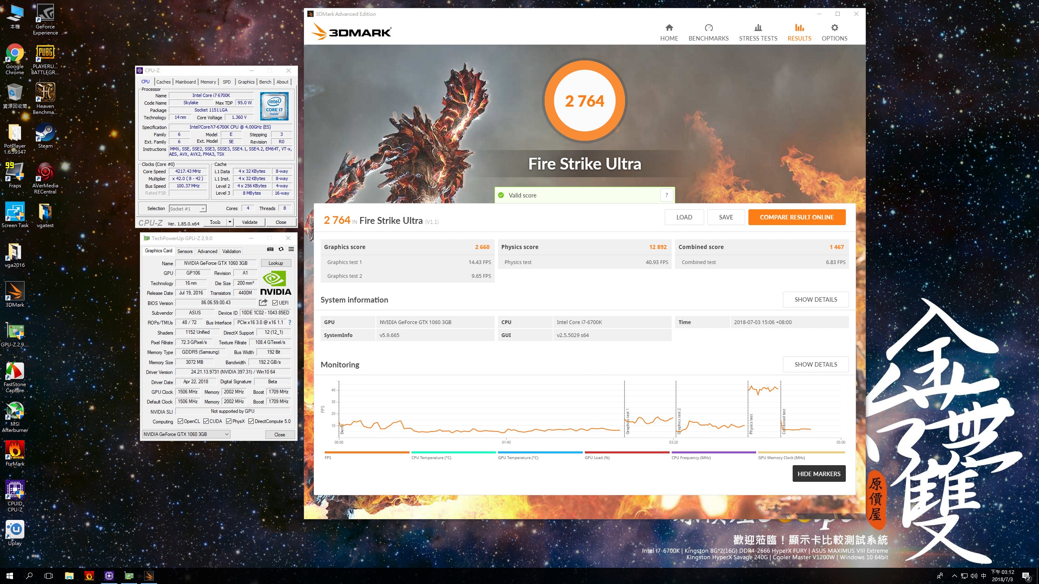The height and width of the screenshot is (584, 1039).
Task: Click the GPU-Z screenshot camera icon
Action: [270, 249]
